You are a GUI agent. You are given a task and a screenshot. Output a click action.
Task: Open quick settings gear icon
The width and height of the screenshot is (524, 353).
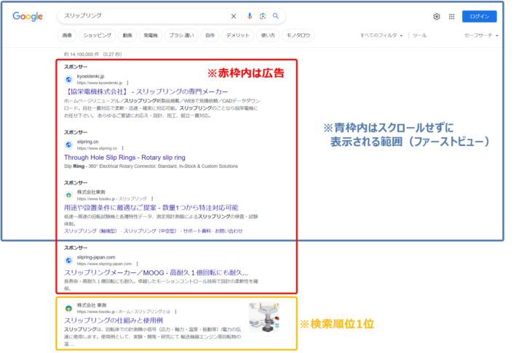437,17
